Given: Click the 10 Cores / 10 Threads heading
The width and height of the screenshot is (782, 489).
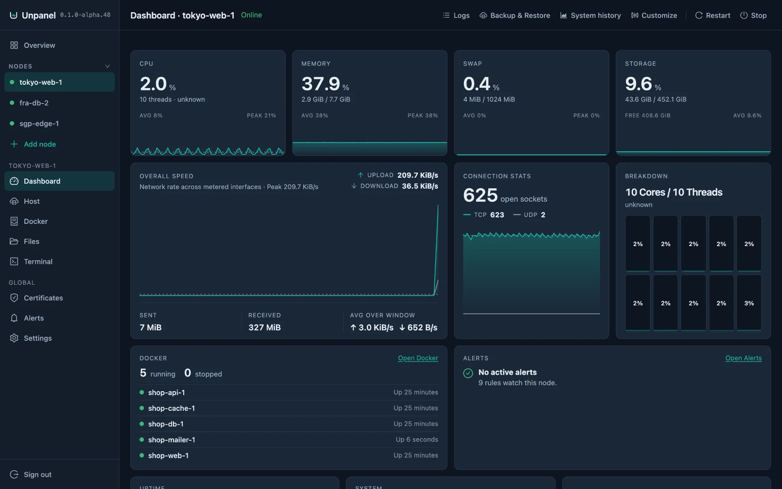Looking at the screenshot, I should click(674, 192).
